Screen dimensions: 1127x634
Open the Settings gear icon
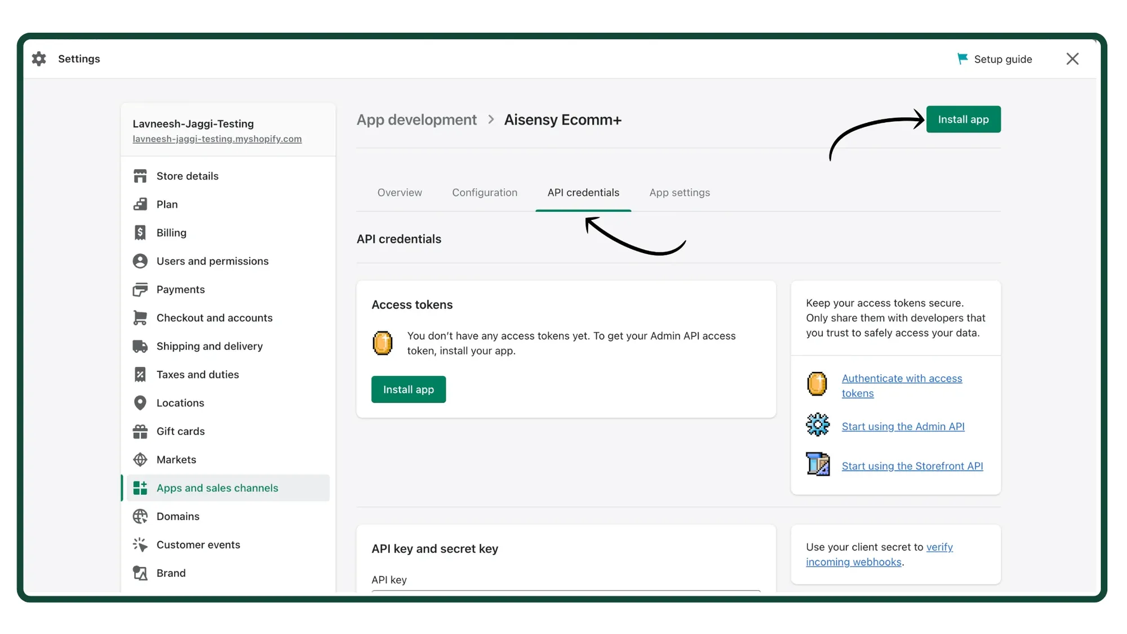[39, 59]
